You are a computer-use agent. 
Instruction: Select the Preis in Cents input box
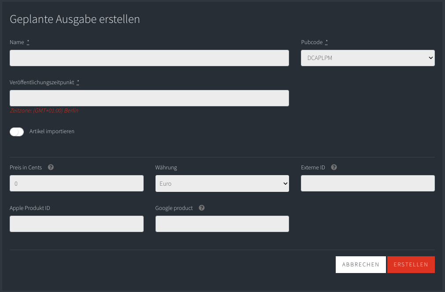tap(77, 183)
